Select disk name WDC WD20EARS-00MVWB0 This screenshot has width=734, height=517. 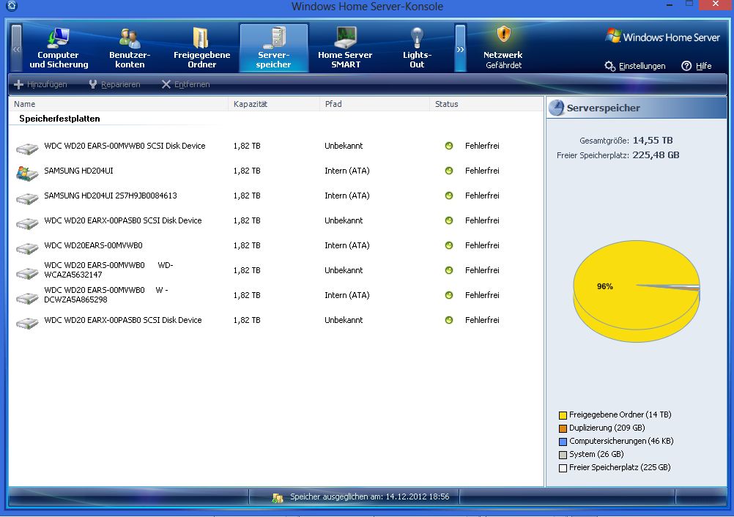pyautogui.click(x=93, y=245)
